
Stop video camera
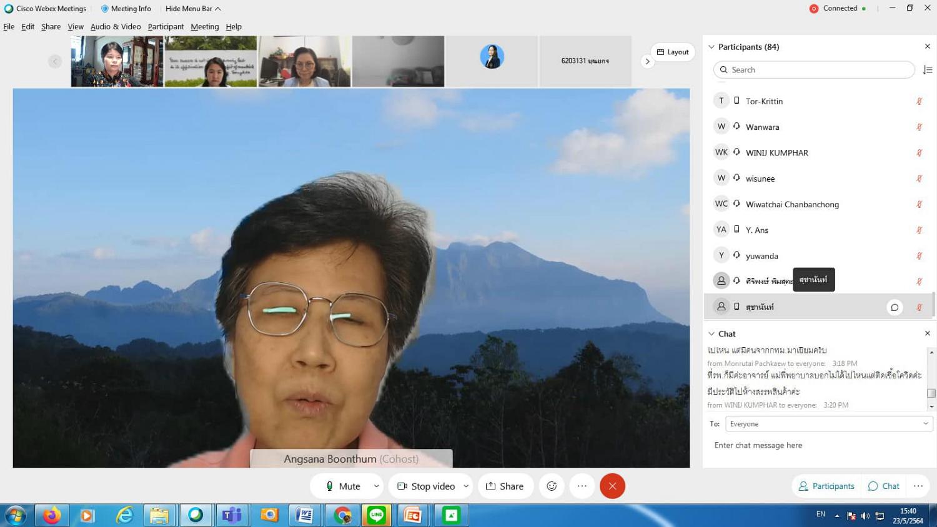tap(427, 486)
